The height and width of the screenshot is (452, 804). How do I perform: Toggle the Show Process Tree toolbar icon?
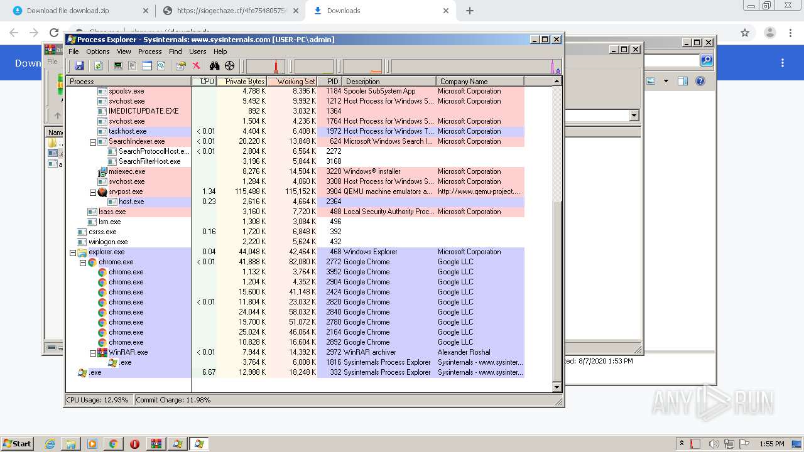point(133,66)
